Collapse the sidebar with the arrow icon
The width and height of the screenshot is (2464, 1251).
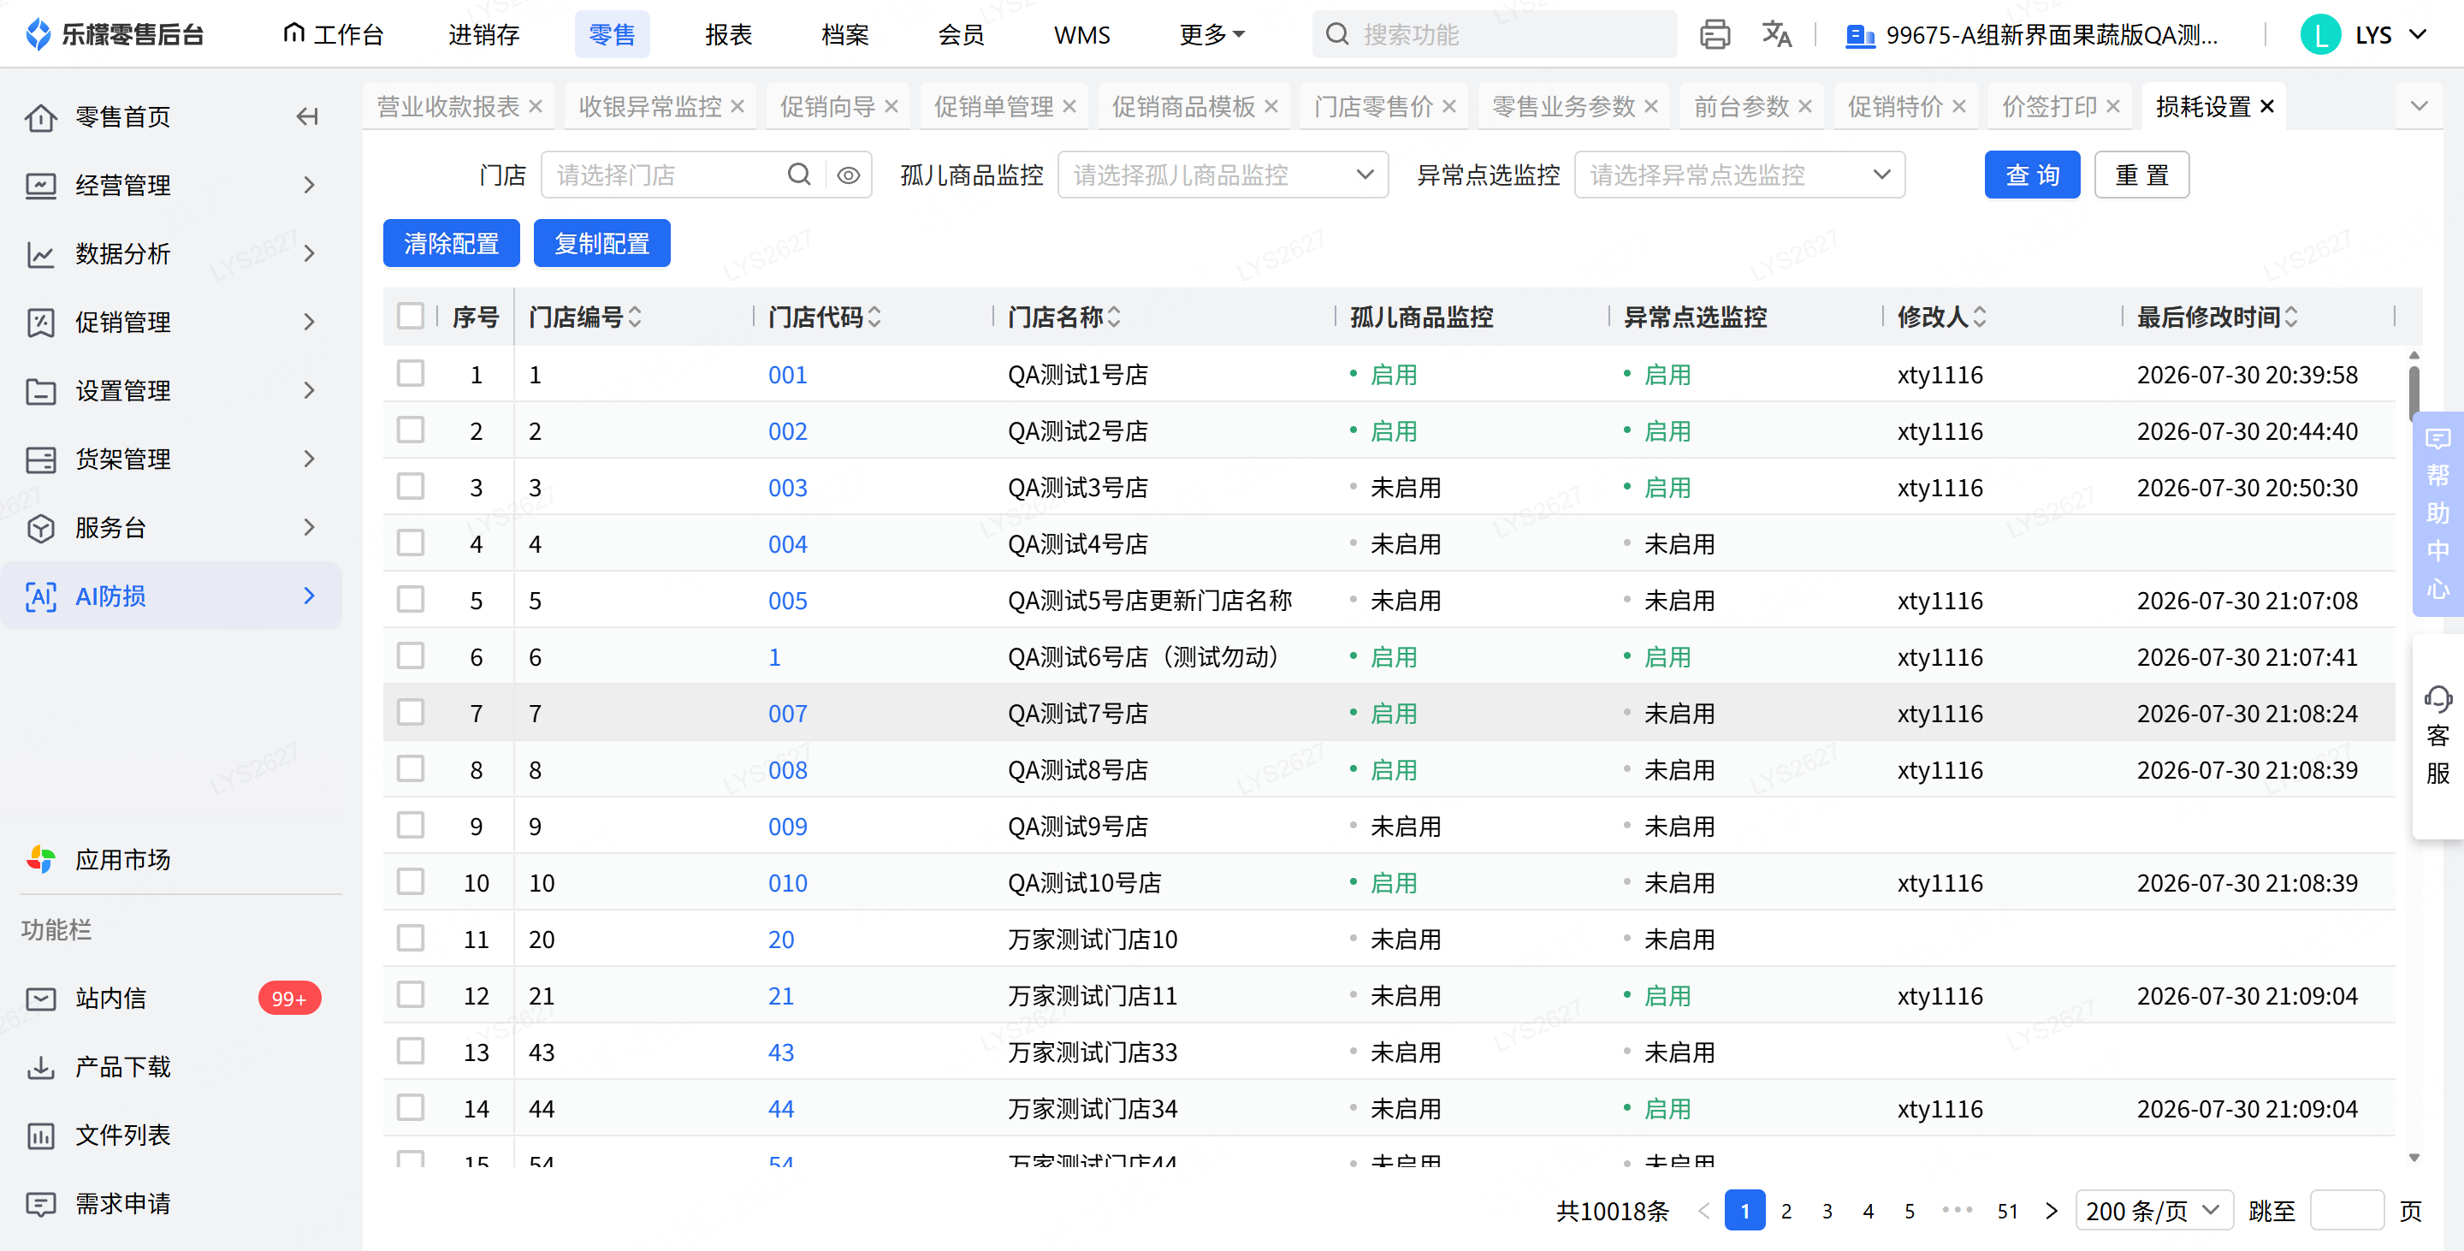307,116
